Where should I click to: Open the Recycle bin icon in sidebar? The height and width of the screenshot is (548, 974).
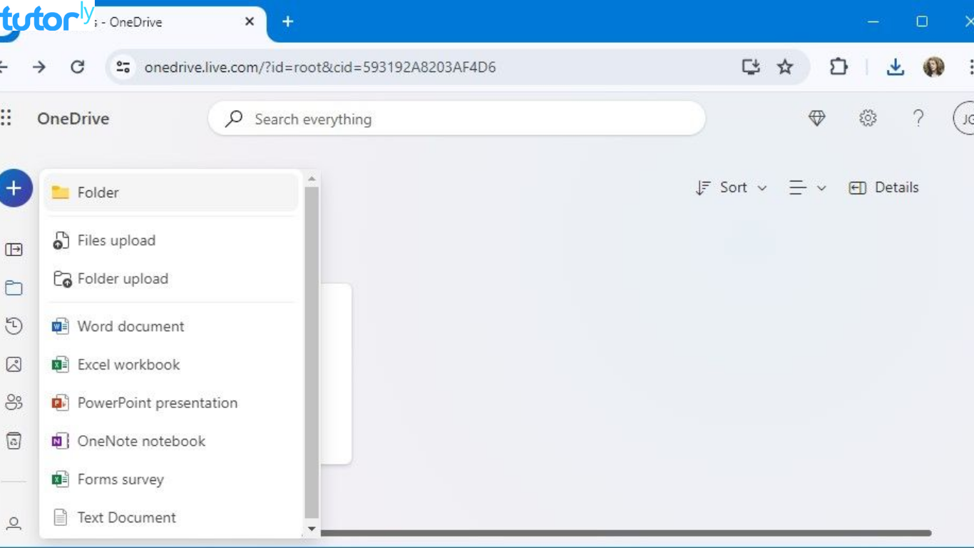click(14, 441)
